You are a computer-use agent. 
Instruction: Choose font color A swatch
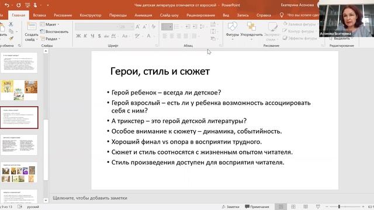click(x=148, y=36)
